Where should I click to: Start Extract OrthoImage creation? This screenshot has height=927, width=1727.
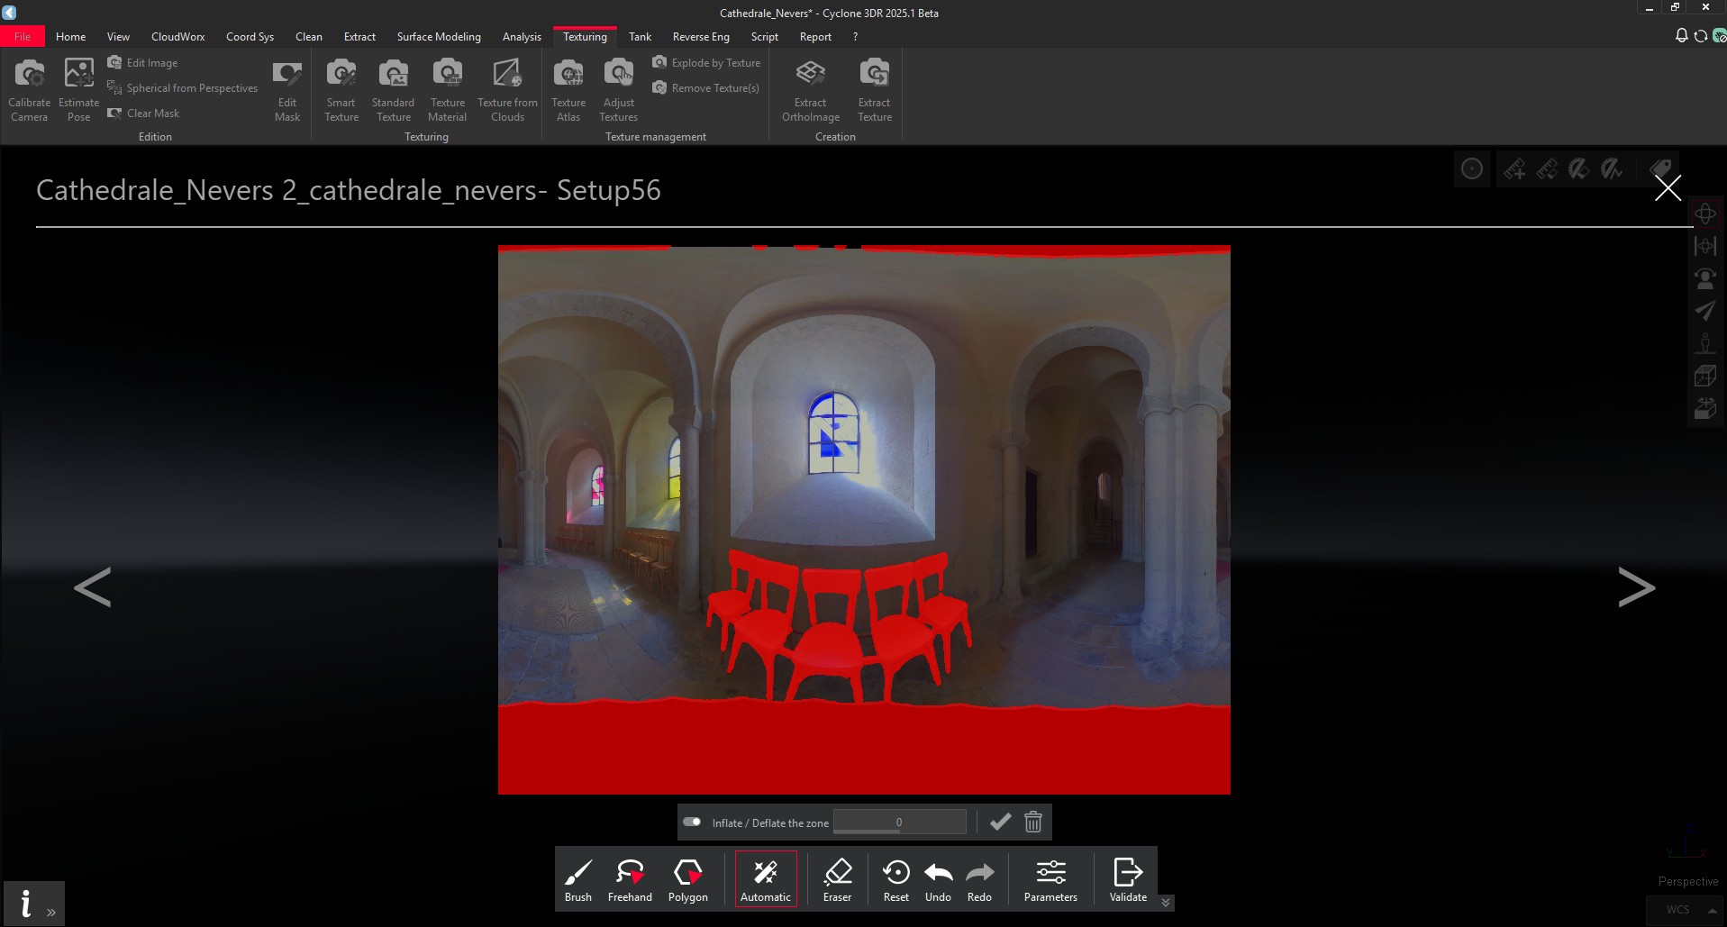click(809, 87)
